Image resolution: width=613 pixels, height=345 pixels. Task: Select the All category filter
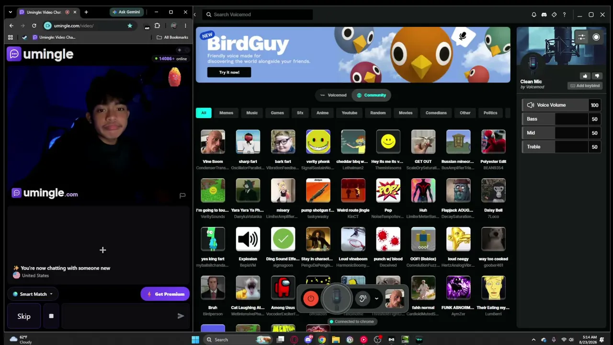(204, 113)
